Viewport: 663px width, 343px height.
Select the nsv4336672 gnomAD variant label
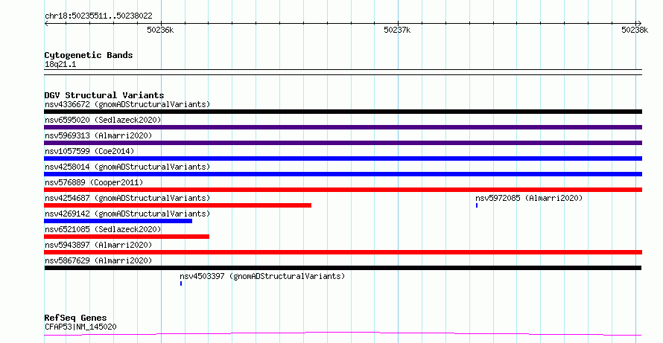[127, 104]
